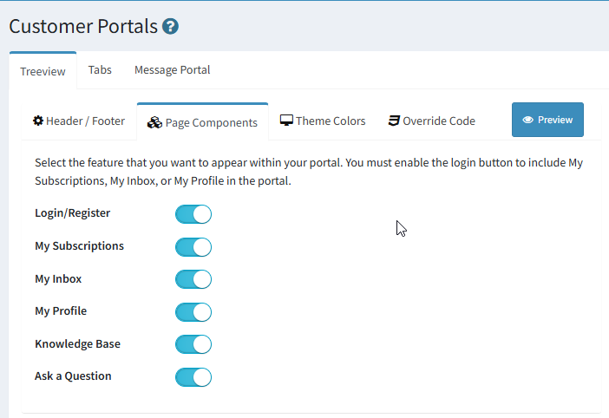Click the Preview button label
Image resolution: width=609 pixels, height=418 pixels.
tap(555, 120)
